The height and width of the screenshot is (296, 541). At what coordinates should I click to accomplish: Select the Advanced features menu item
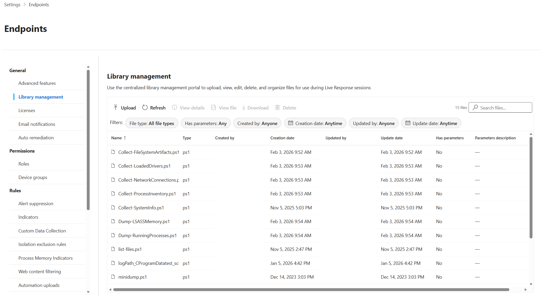click(x=37, y=83)
